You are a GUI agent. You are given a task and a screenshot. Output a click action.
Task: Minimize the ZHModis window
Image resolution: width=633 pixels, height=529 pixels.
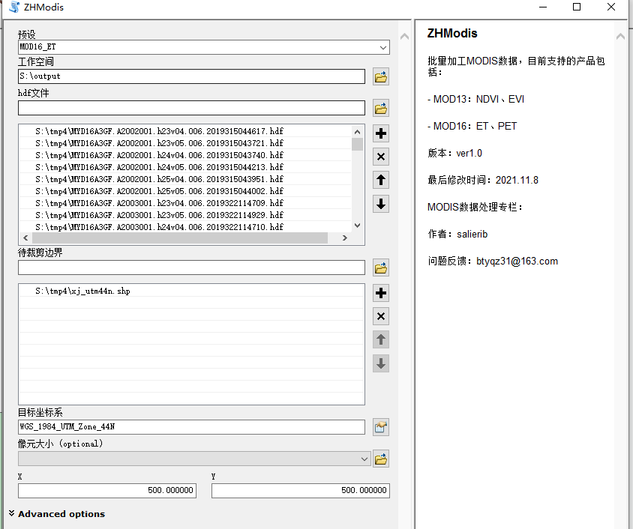(x=543, y=7)
